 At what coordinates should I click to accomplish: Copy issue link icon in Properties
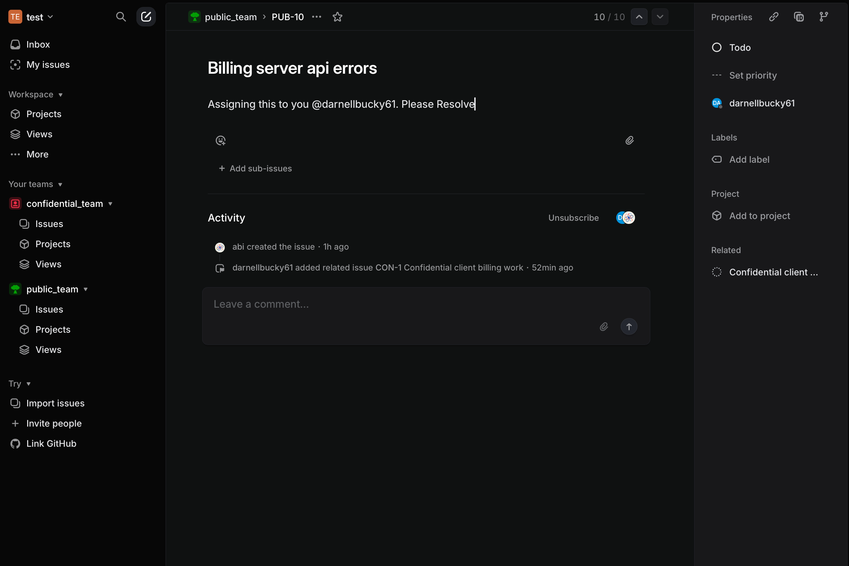[x=773, y=17]
